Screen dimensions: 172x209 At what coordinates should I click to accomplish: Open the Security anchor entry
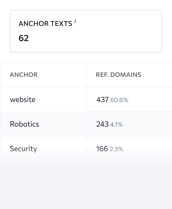(23, 149)
